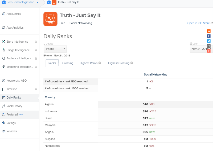
Task: Click the help icon beside Highest Grossing
Action: pyautogui.click(x=132, y=63)
